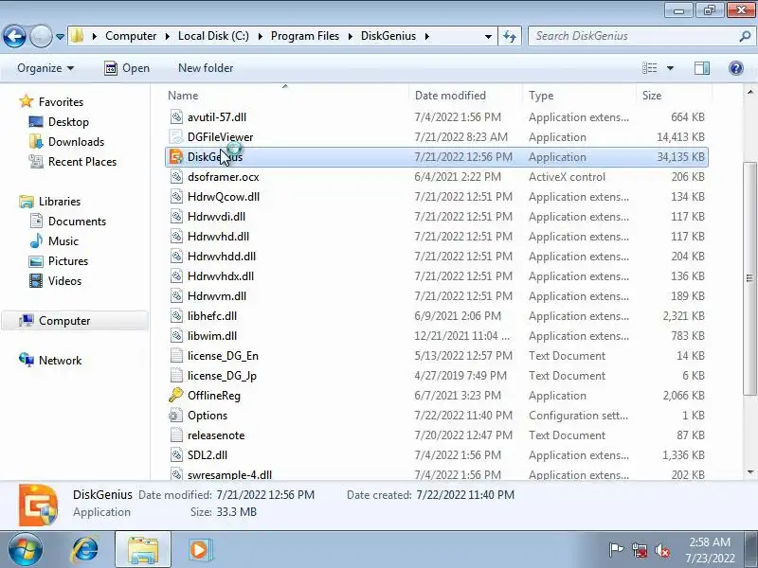Select the HdrwQcow.dll file icon
This screenshot has width=758, height=568.
[x=176, y=197]
